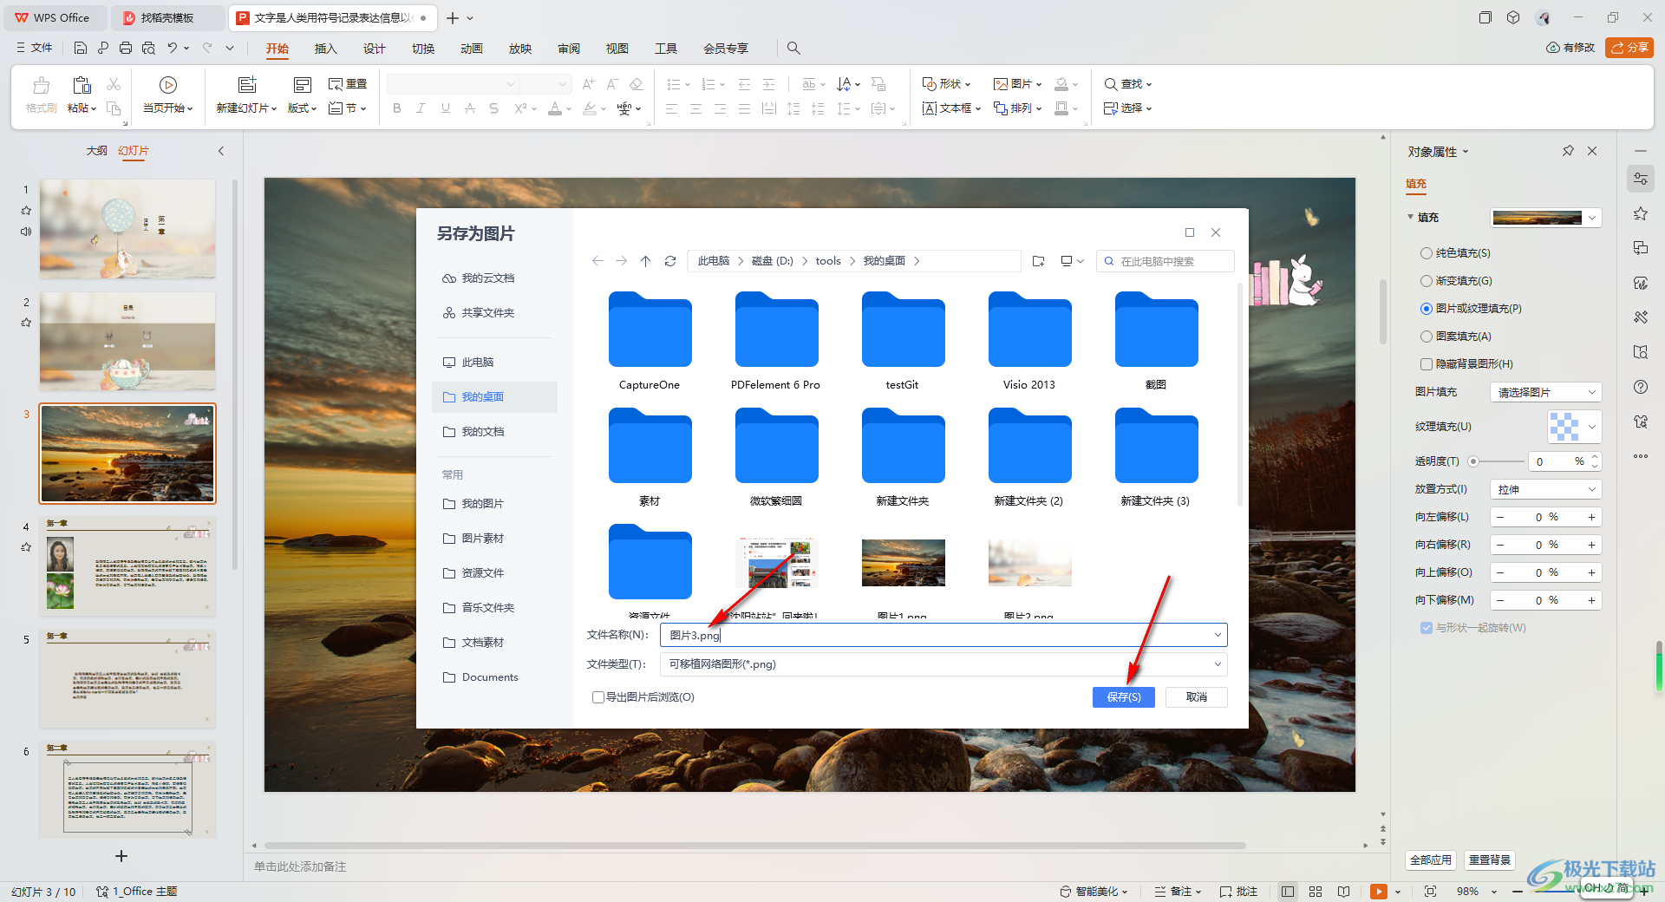This screenshot has width=1665, height=902.
Task: Open the 插入 ribbon tab
Action: [x=325, y=49]
